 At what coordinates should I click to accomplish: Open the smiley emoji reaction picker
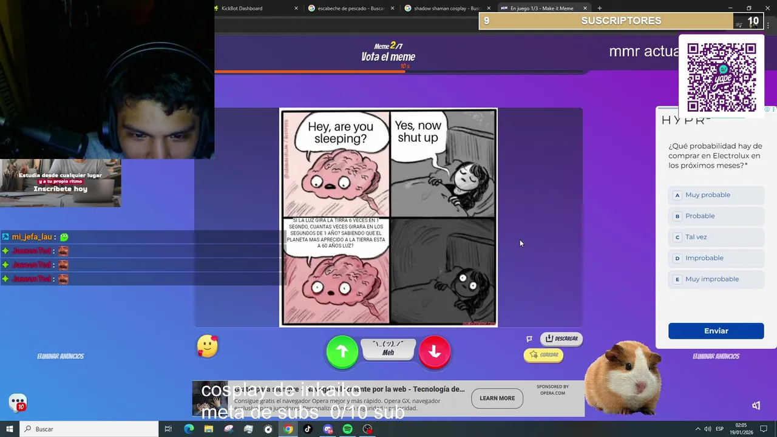[x=208, y=346]
